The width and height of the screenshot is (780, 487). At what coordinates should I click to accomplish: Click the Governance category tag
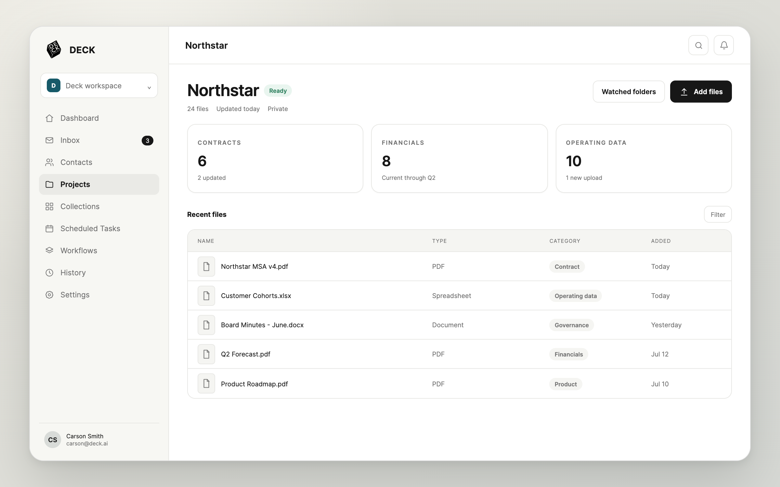[572, 325]
